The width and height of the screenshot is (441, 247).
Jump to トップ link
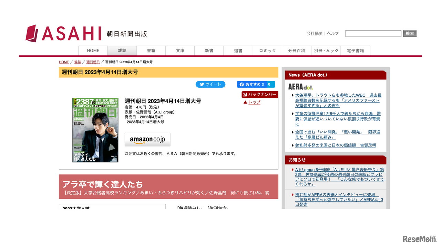pyautogui.click(x=254, y=102)
